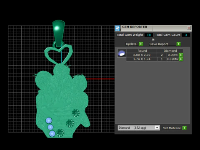Click the Diamond column header
The width and height of the screenshot is (200, 150).
click(170, 51)
